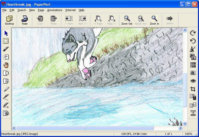Open the Edit menu
Screen dimensions: 199x137
[12, 10]
